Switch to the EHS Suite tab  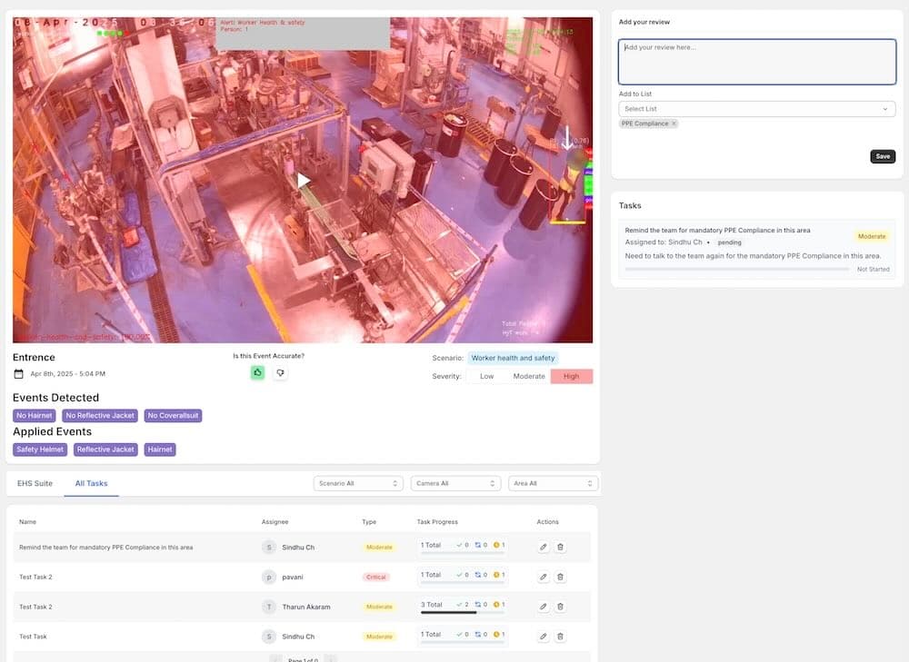point(35,483)
